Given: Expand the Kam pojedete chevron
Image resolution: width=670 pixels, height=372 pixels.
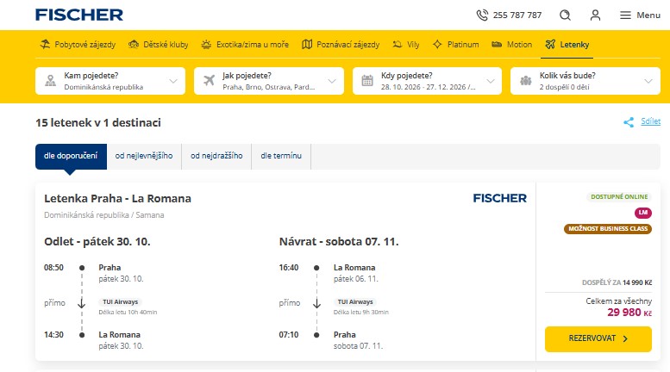Looking at the screenshot, I should click(173, 81).
